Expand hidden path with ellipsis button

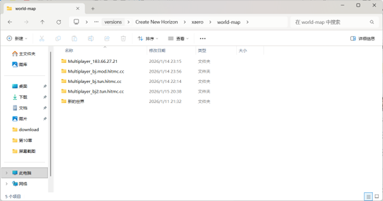(x=96, y=22)
